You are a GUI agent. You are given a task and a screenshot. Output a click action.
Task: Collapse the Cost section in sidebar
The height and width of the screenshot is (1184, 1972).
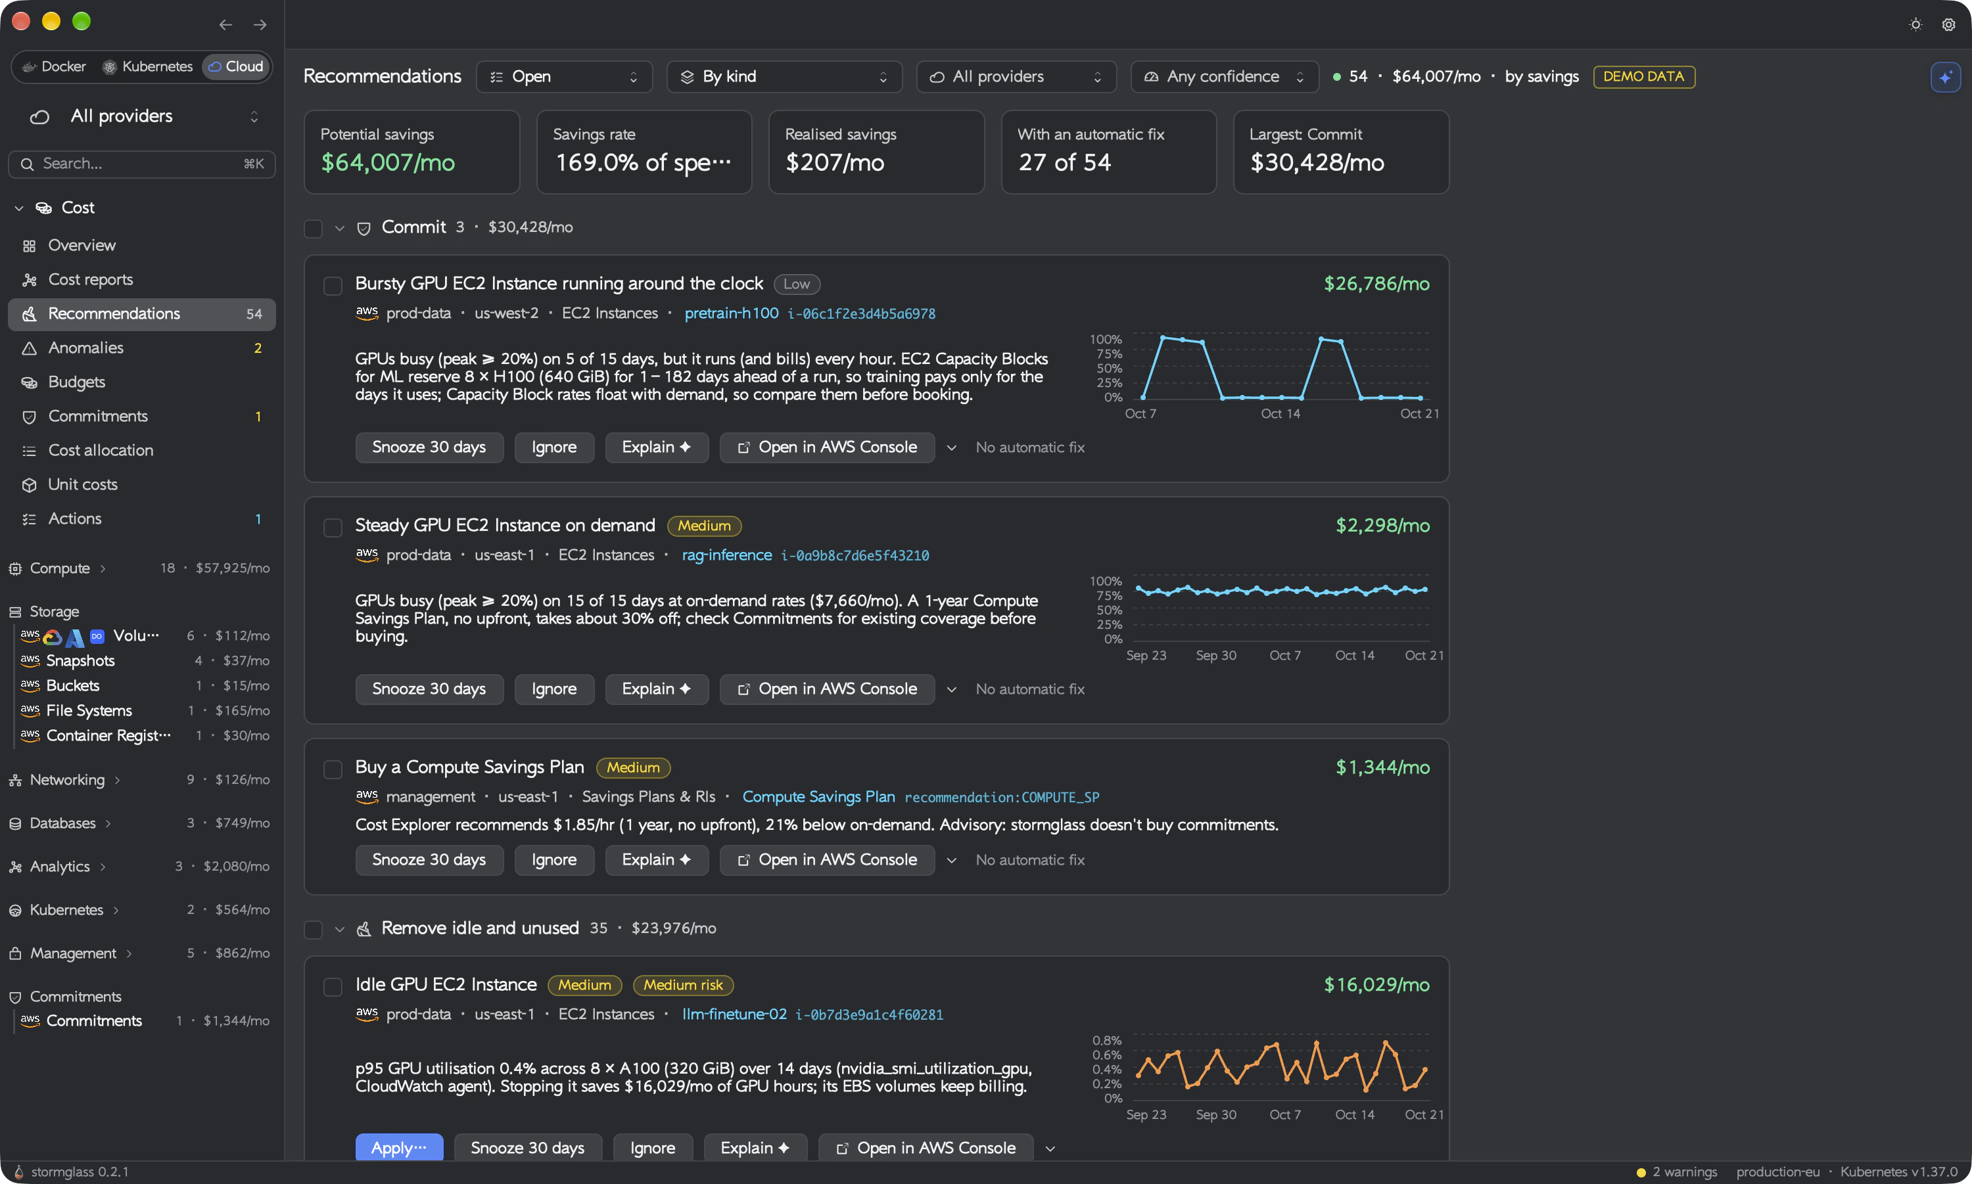19,208
